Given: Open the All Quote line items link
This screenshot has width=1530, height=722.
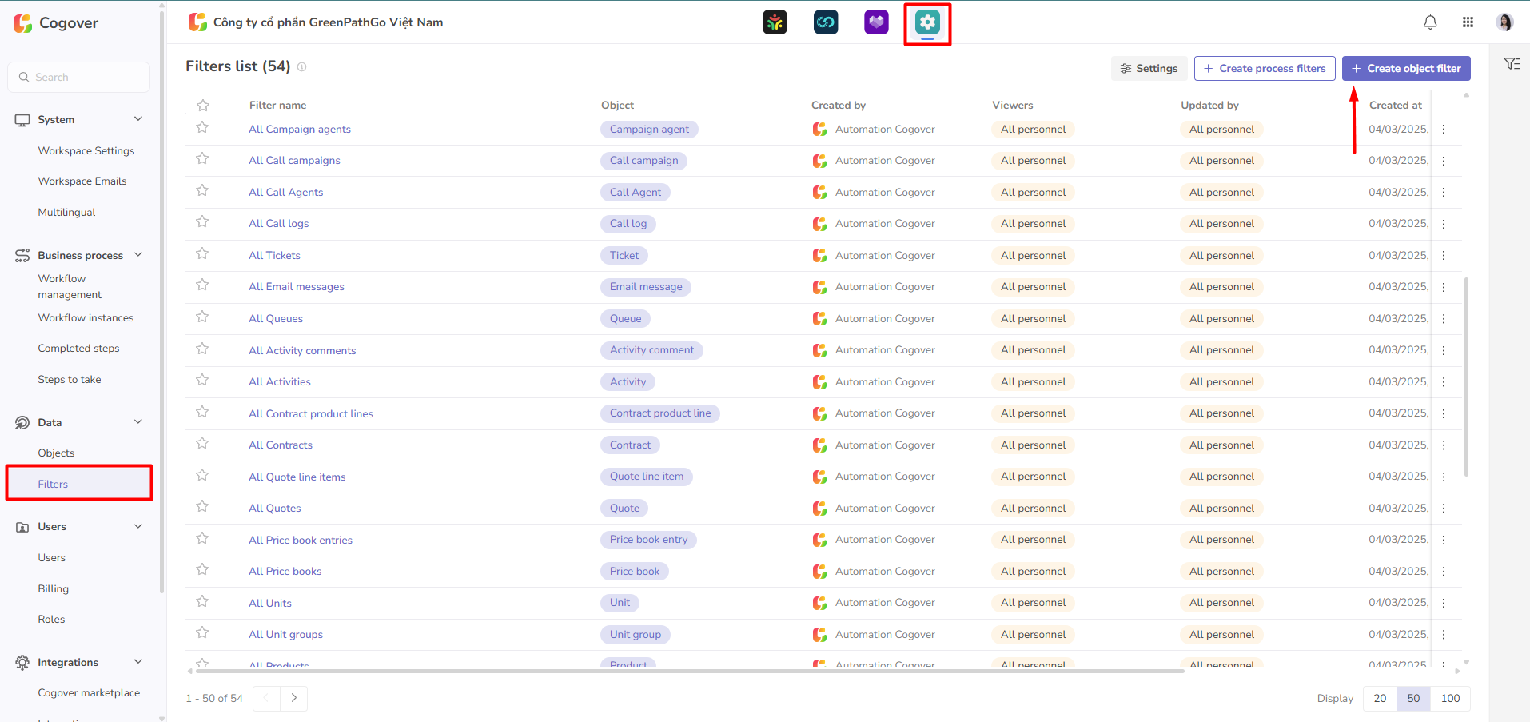Looking at the screenshot, I should click(x=297, y=477).
